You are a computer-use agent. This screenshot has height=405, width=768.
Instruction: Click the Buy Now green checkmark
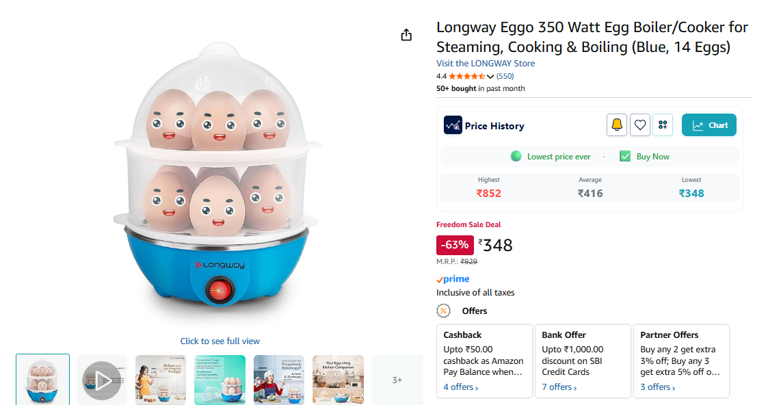coord(625,157)
